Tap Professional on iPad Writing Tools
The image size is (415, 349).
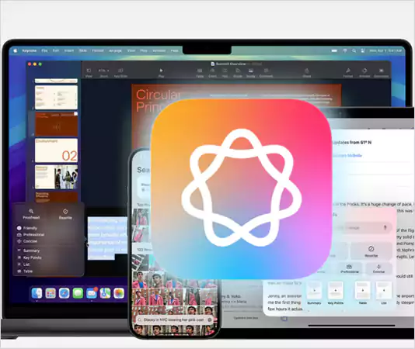(x=350, y=268)
